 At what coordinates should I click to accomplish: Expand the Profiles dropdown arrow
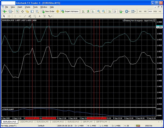point(13,12)
